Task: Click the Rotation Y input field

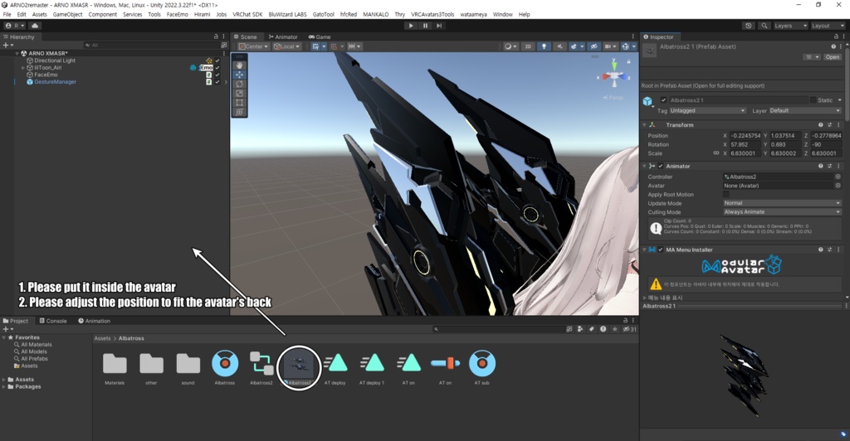Action: (785, 144)
